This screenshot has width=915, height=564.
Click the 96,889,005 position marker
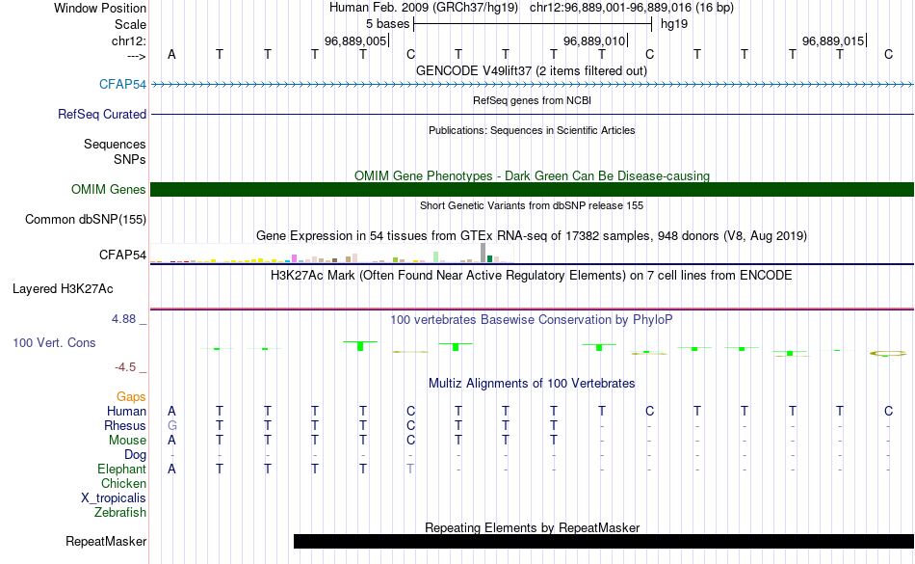356,40
